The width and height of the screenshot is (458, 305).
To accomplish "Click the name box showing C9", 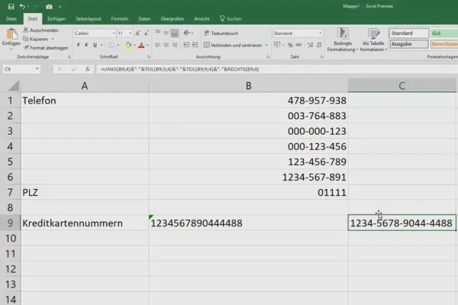I will coord(21,69).
